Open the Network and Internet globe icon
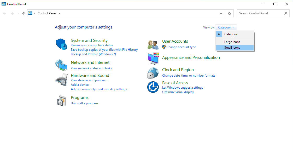This screenshot has height=154, width=293. (61, 65)
